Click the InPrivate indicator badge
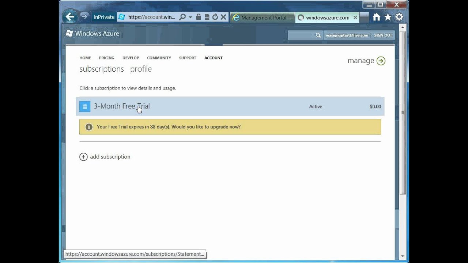The height and width of the screenshot is (263, 468). [x=104, y=17]
